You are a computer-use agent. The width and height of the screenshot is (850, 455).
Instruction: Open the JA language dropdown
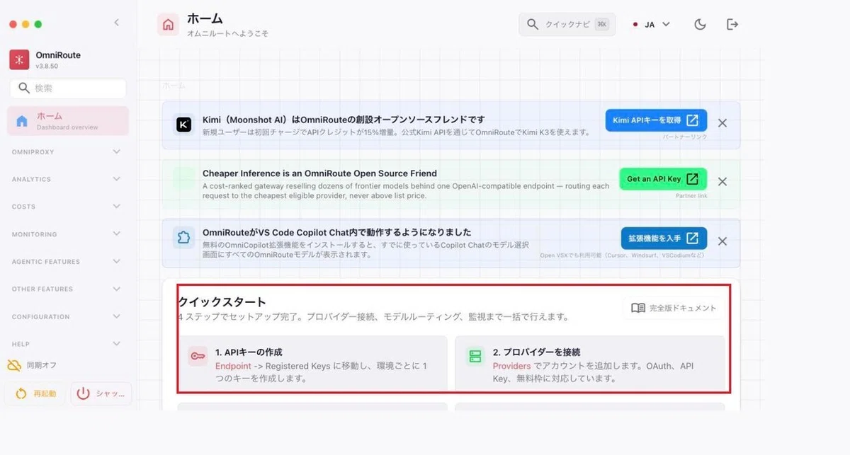coord(651,24)
